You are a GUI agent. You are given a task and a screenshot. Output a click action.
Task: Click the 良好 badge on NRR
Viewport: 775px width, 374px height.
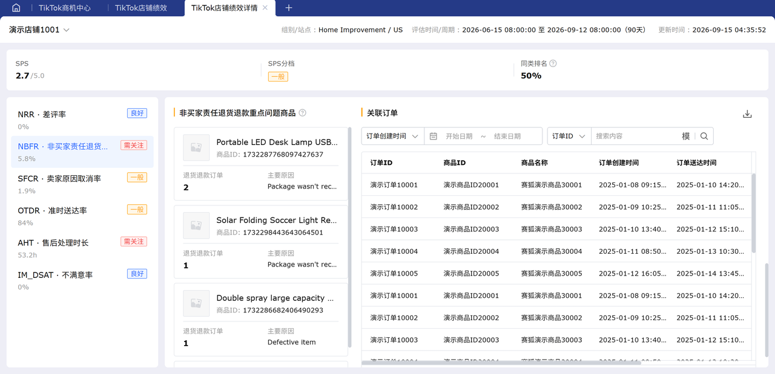tap(137, 114)
